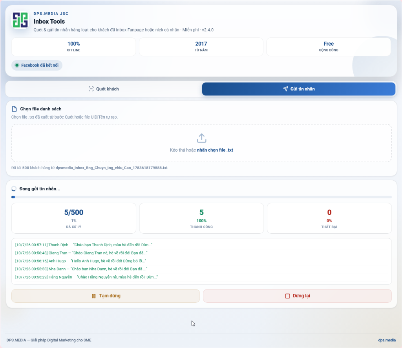The image size is (402, 348).
Task: Click the scan icon beside Quét khách
Action: (x=91, y=89)
